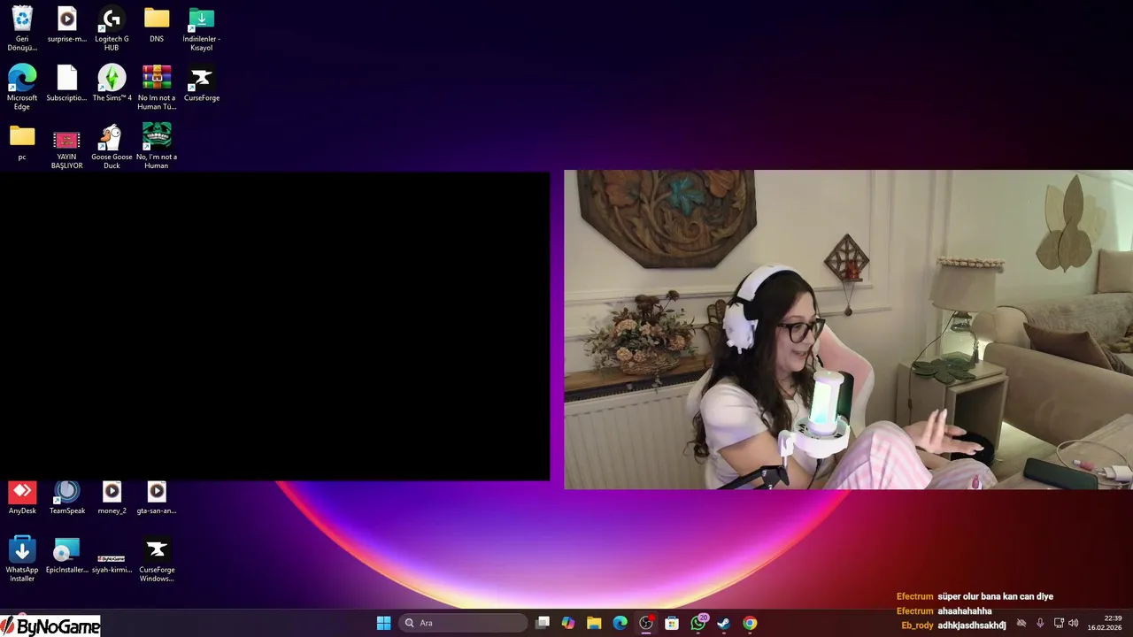Launch the Logitech G HUB desktop shortcut
Screen dimensions: 1133x637
click(x=112, y=28)
